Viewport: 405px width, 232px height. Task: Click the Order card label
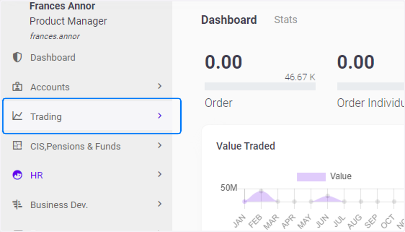(x=218, y=103)
